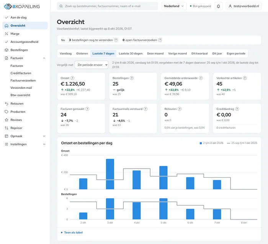Open Verzonden mail submenu item

coord(21,88)
